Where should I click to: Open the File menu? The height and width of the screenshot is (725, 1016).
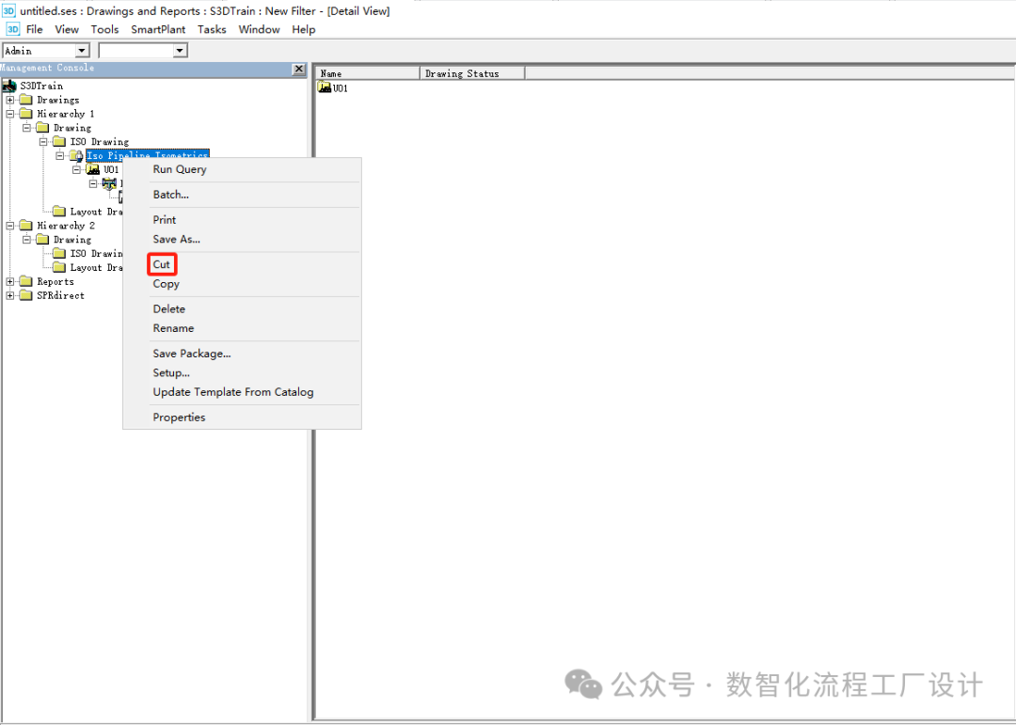(x=35, y=29)
